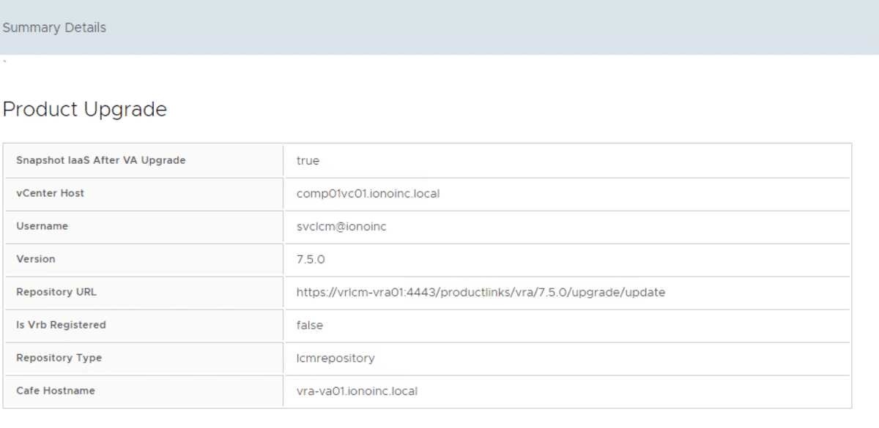879x428 pixels.
Task: Select the vCenter Host label
Action: pyautogui.click(x=50, y=193)
